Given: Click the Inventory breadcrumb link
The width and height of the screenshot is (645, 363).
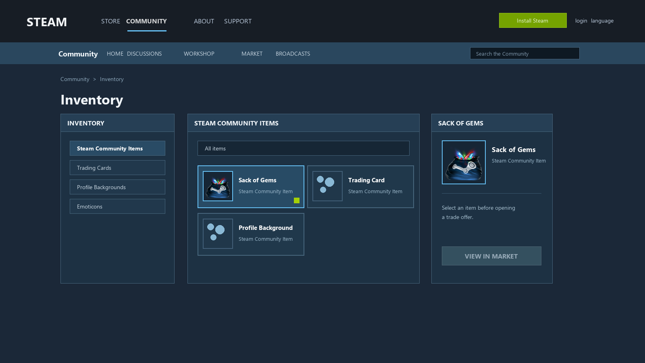Looking at the screenshot, I should [112, 79].
